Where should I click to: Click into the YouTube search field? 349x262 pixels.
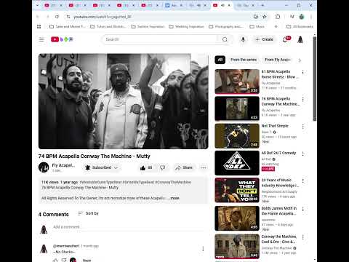coord(161,39)
